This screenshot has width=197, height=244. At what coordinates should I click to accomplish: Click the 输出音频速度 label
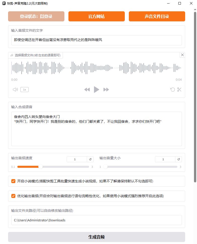pos(22,158)
